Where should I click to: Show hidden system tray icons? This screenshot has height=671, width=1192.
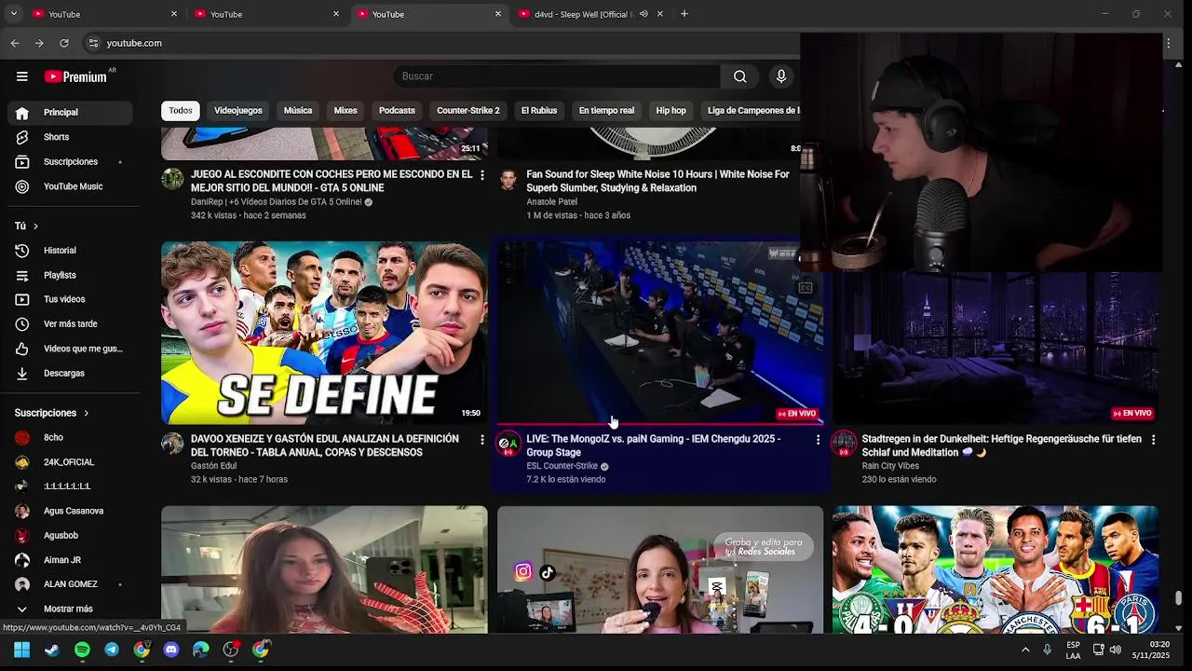click(x=1025, y=650)
